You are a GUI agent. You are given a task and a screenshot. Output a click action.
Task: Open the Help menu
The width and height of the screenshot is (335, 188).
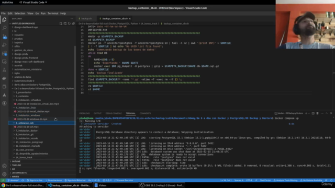coord(63,13)
